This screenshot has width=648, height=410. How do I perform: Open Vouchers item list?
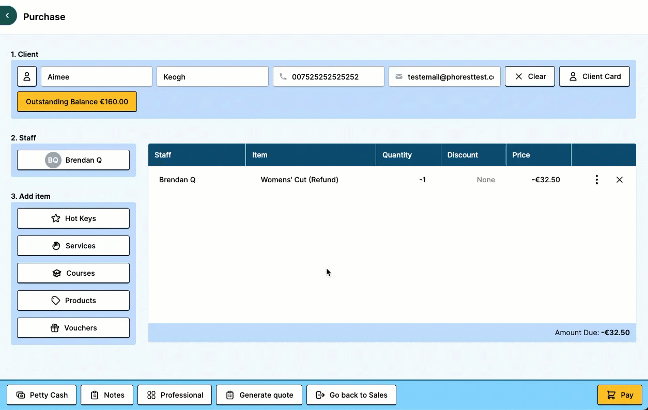73,328
